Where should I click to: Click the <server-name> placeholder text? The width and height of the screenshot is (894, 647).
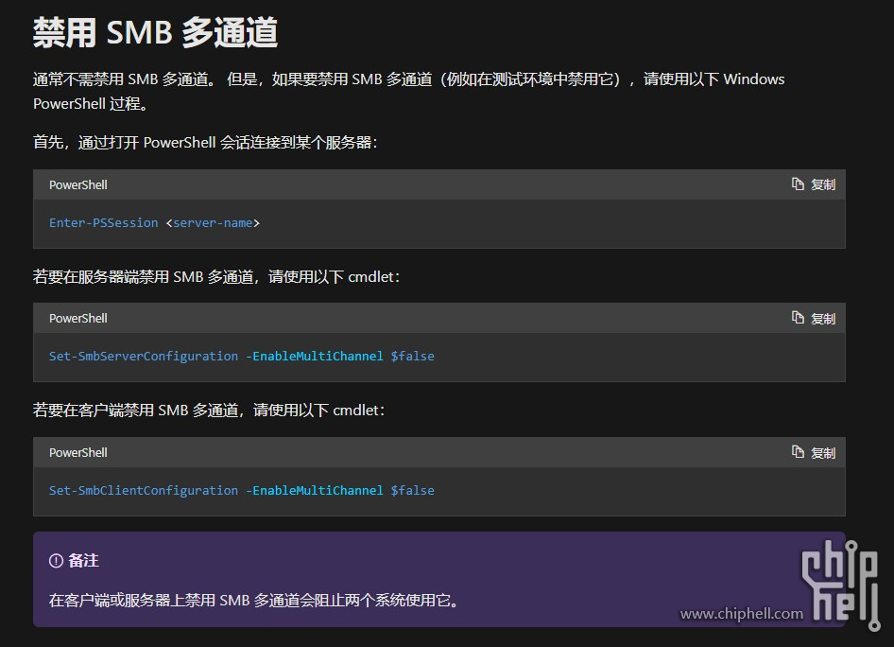[x=213, y=223]
